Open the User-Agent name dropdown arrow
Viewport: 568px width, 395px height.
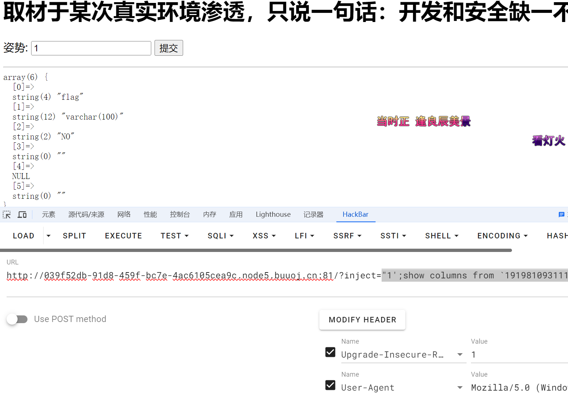click(460, 388)
